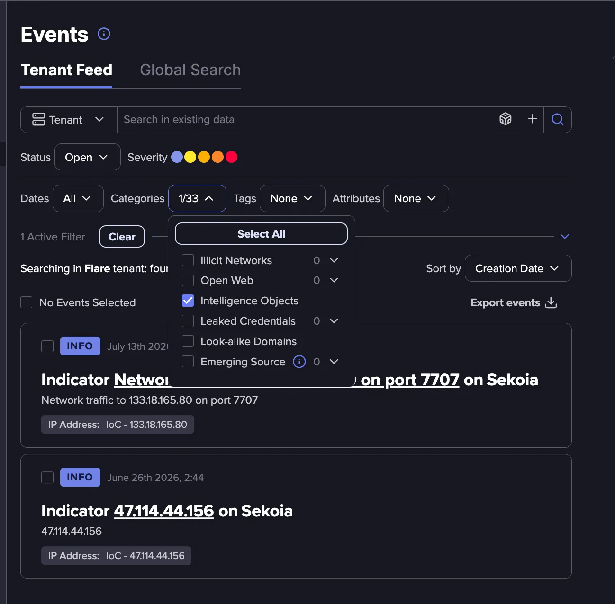
Task: Check the Illicit Networks category
Action: click(x=188, y=260)
